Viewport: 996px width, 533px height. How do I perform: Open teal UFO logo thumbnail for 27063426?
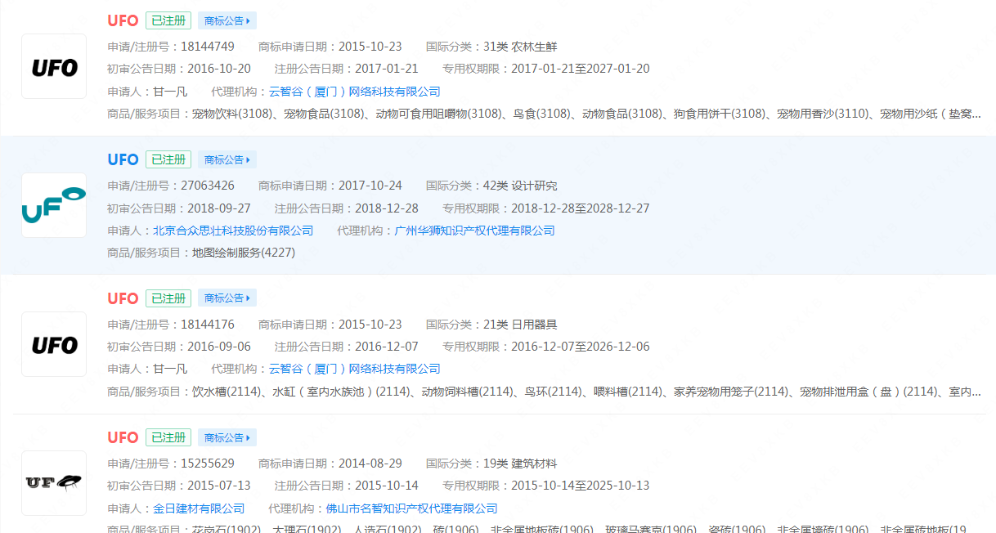(54, 205)
